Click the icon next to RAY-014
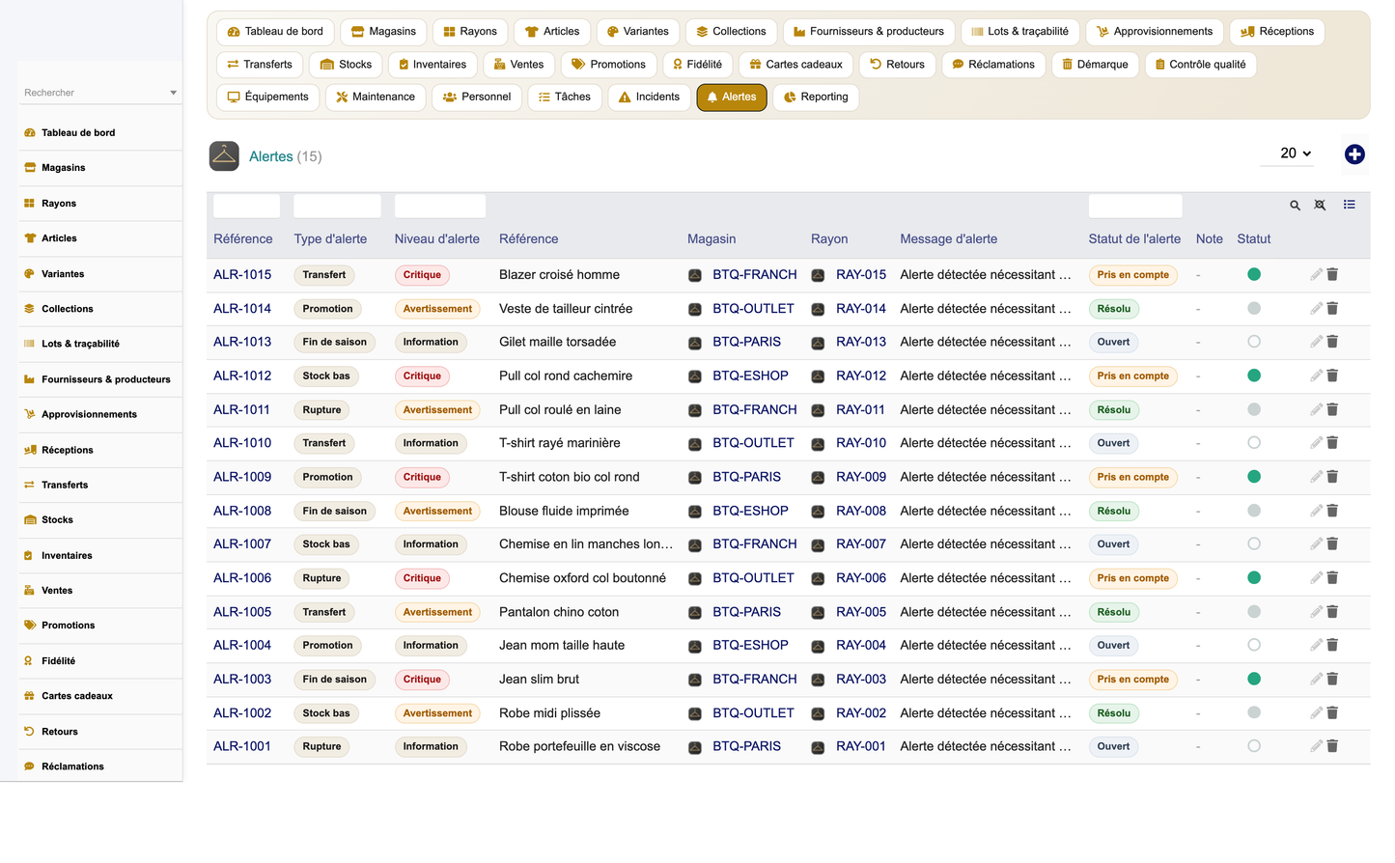Image resolution: width=1395 pixels, height=863 pixels. [818, 309]
